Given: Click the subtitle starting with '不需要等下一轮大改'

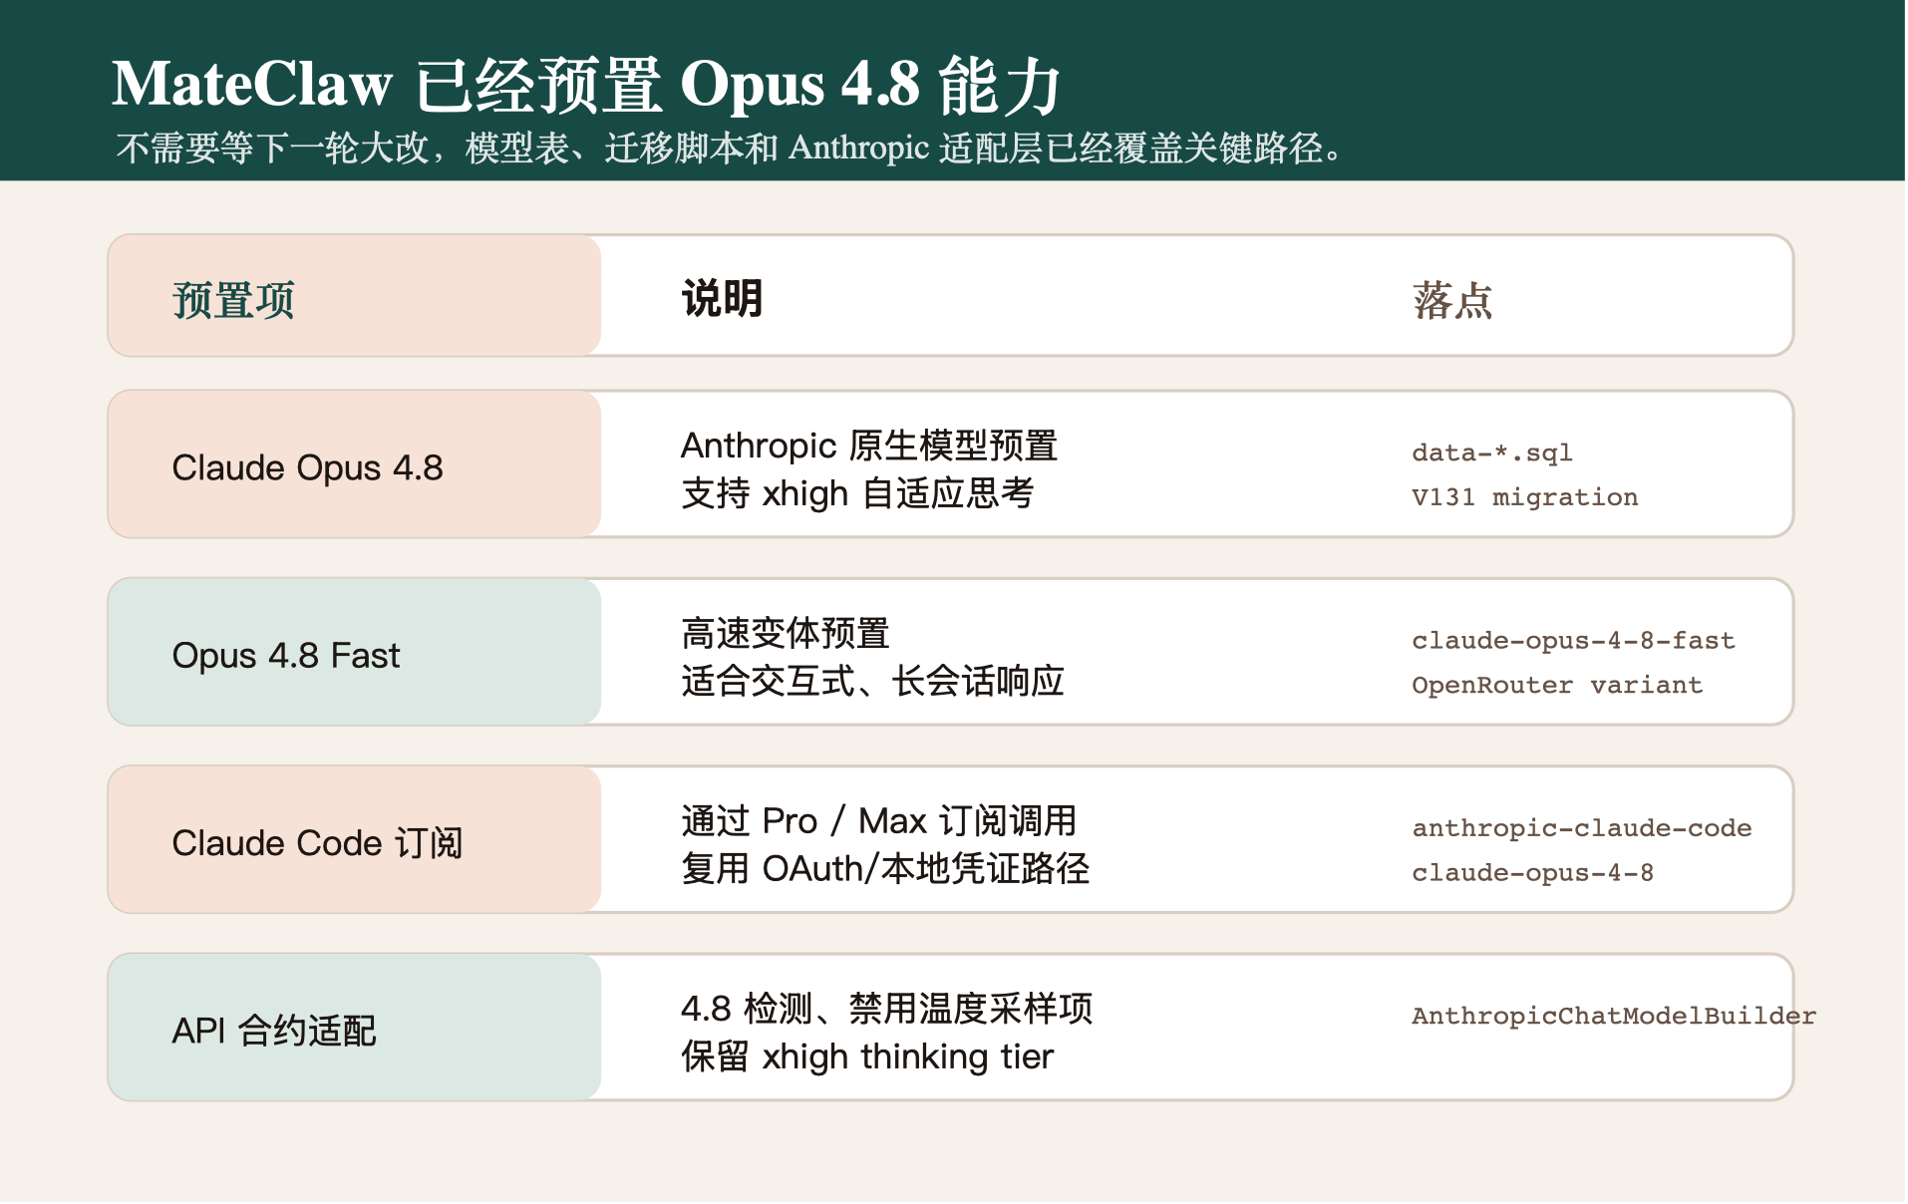Looking at the screenshot, I should tap(731, 149).
